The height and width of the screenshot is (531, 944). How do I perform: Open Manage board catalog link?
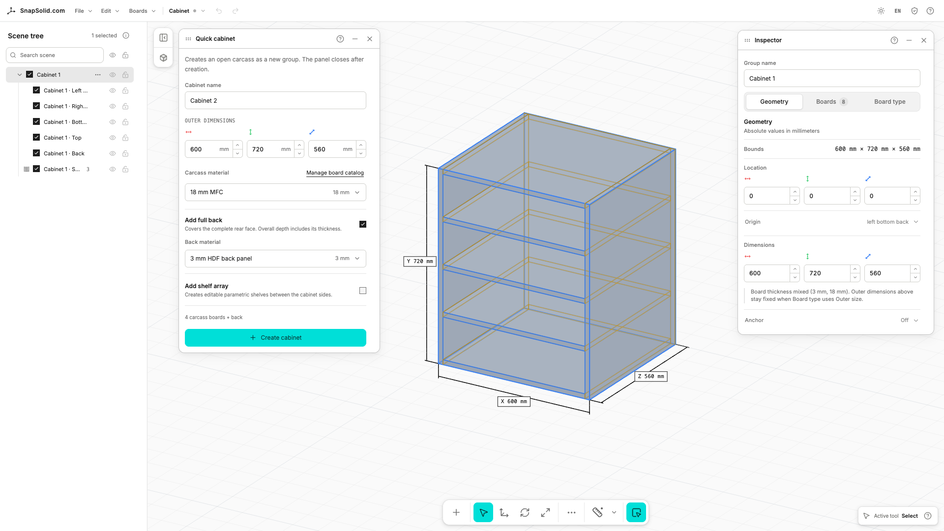pos(335,173)
